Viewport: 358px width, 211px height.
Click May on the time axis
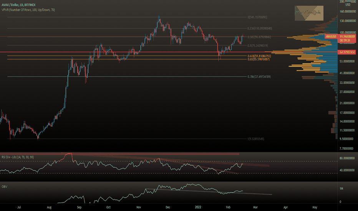[x=315, y=207]
